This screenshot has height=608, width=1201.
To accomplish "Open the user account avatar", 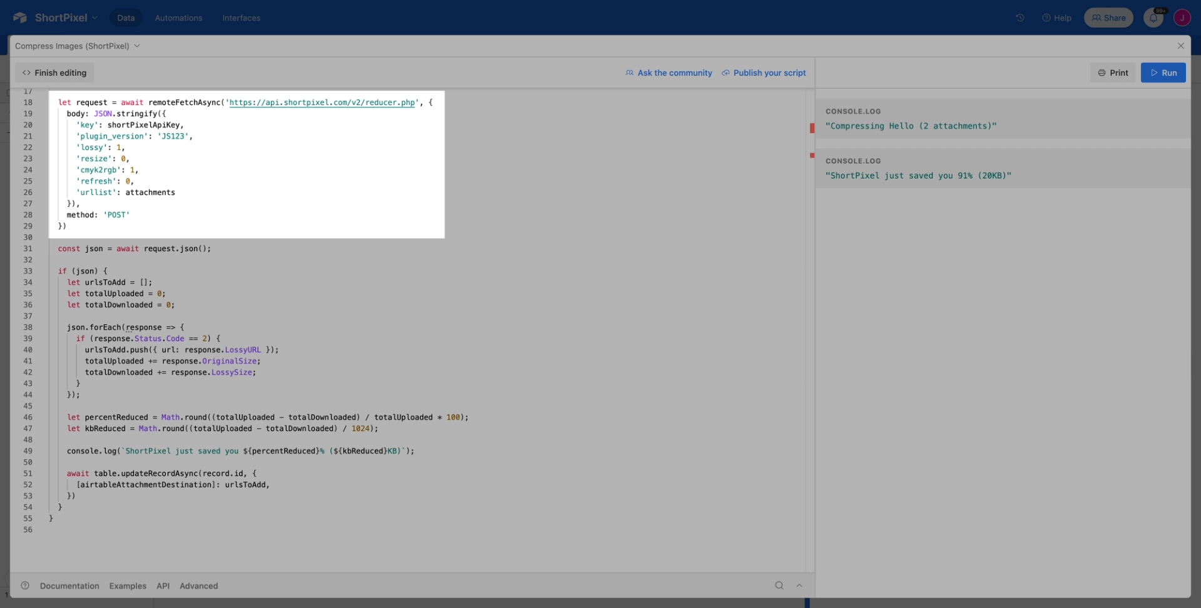I will point(1182,17).
